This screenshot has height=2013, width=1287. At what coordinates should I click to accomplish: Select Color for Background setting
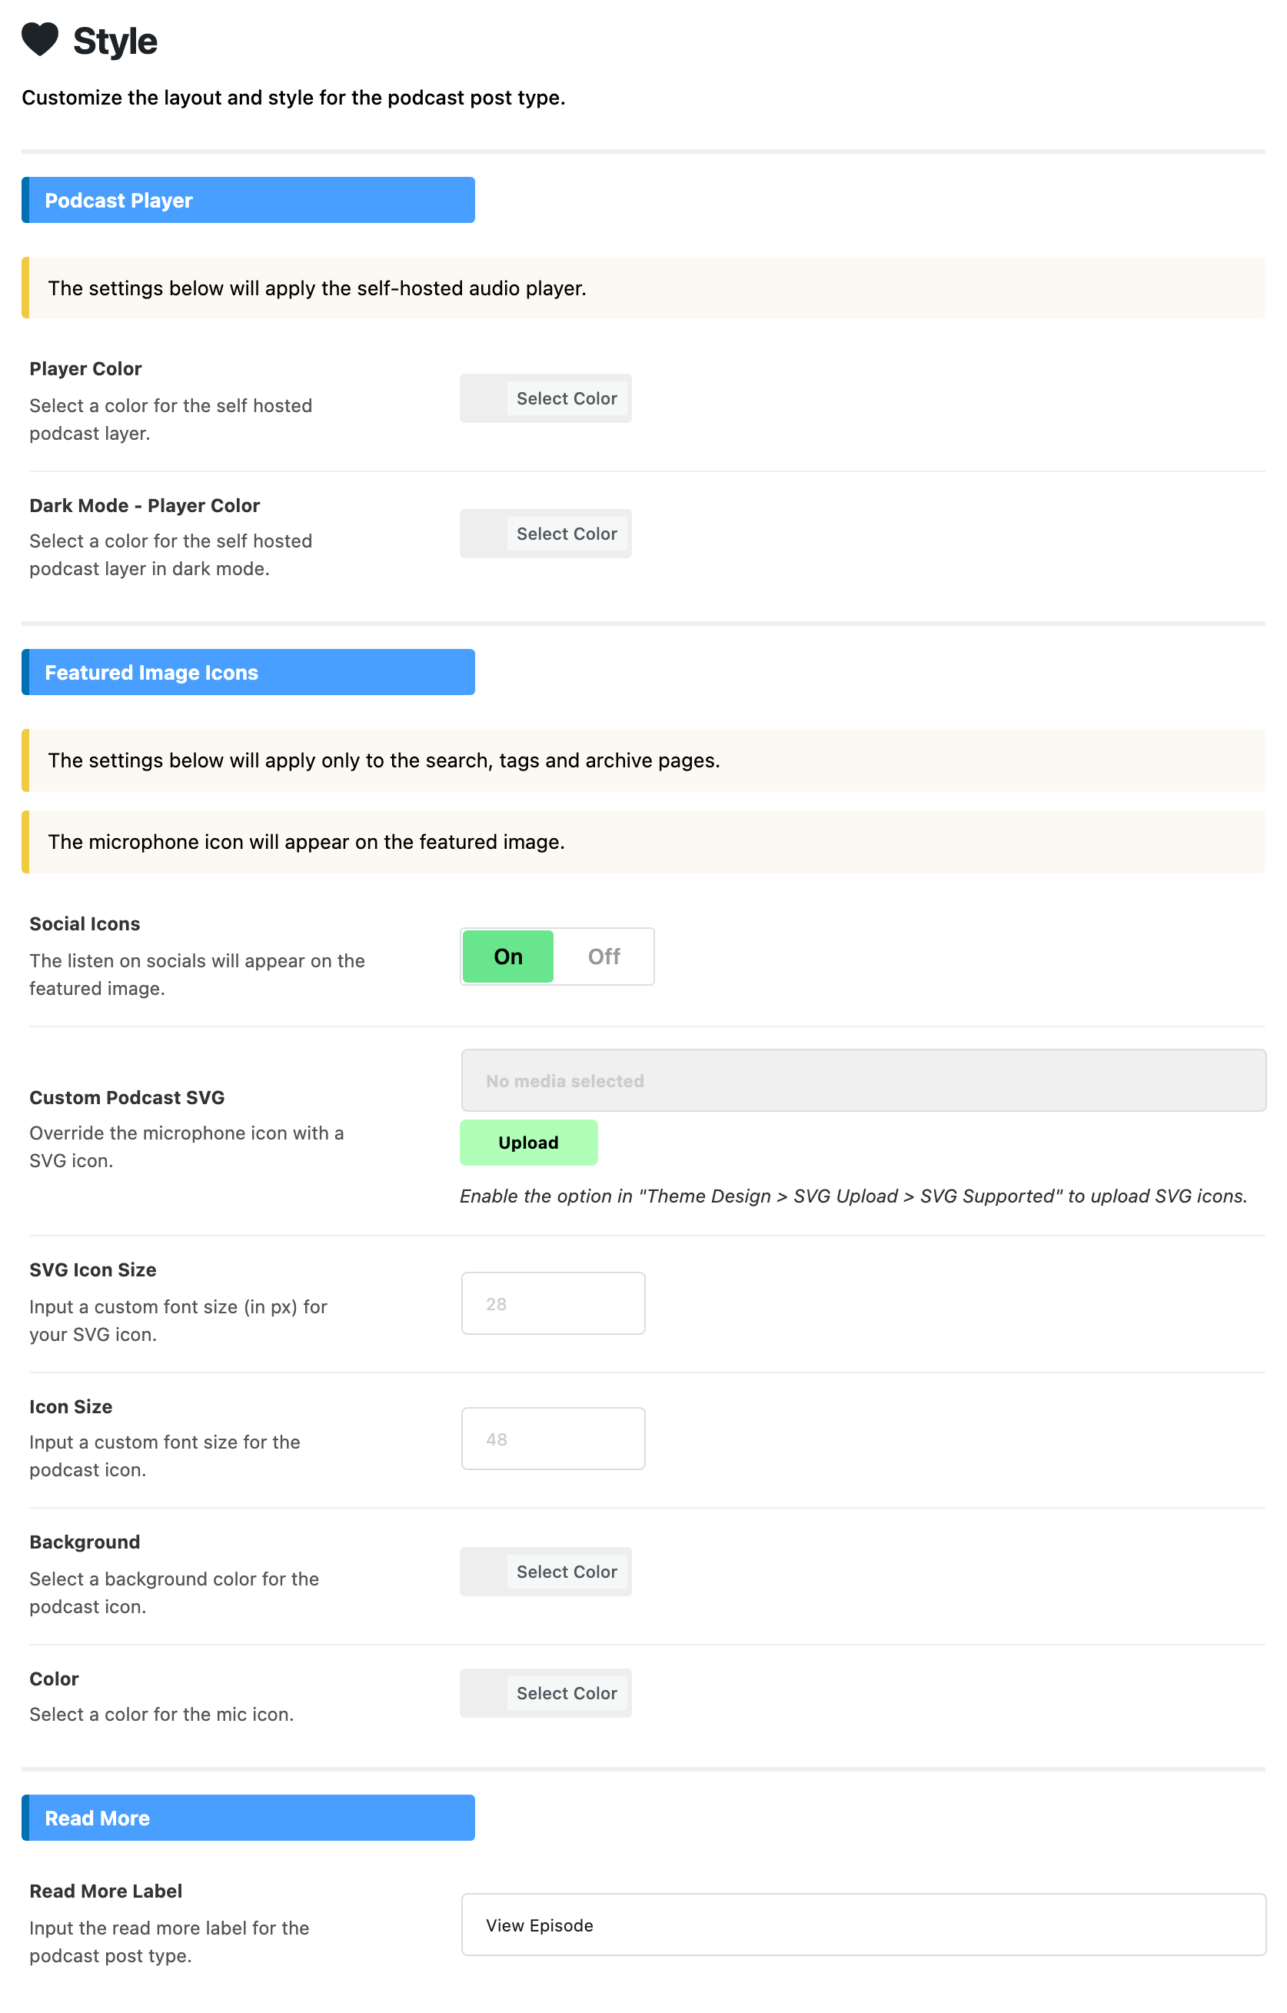pyautogui.click(x=567, y=1572)
